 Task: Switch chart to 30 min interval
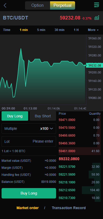(59, 30)
